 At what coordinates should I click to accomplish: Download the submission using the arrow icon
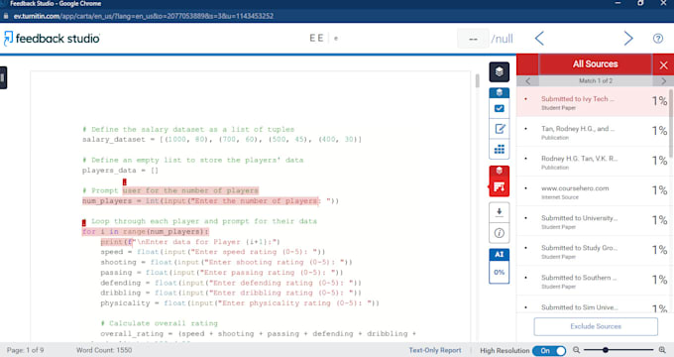coord(499,212)
